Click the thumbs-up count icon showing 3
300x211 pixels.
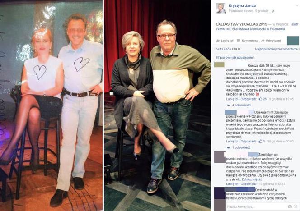(x=260, y=141)
